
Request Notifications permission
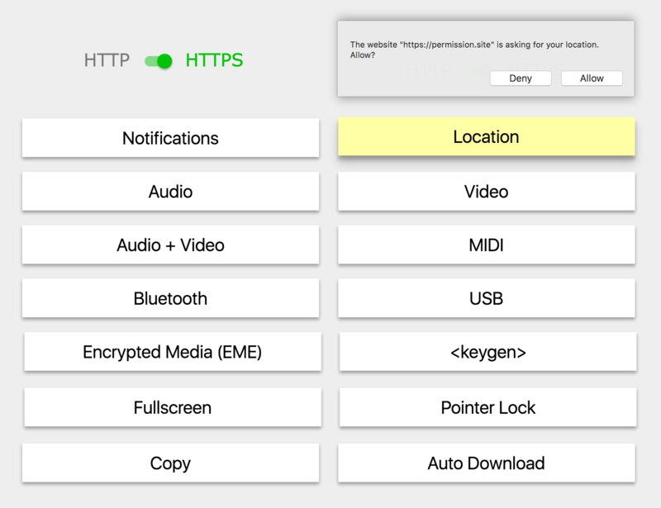pyautogui.click(x=171, y=138)
